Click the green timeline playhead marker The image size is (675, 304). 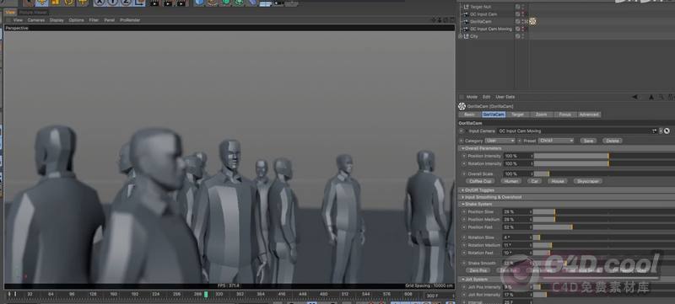coord(206,294)
